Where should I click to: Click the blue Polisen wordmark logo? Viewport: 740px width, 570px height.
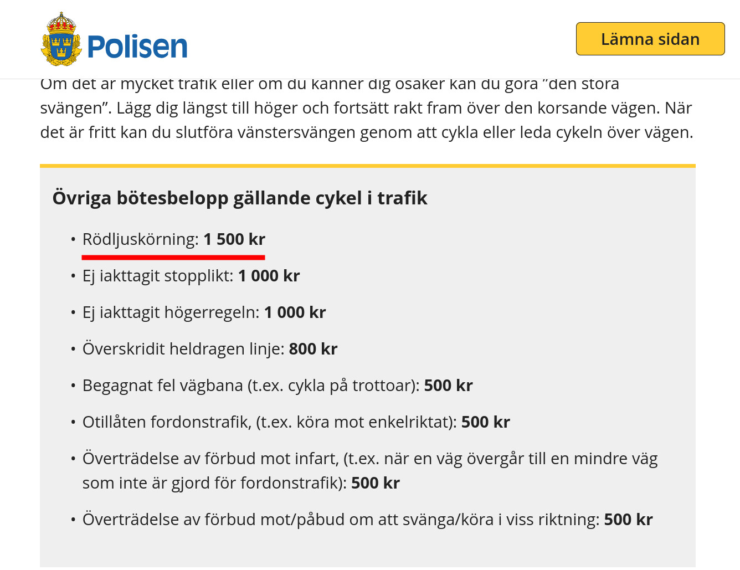137,47
